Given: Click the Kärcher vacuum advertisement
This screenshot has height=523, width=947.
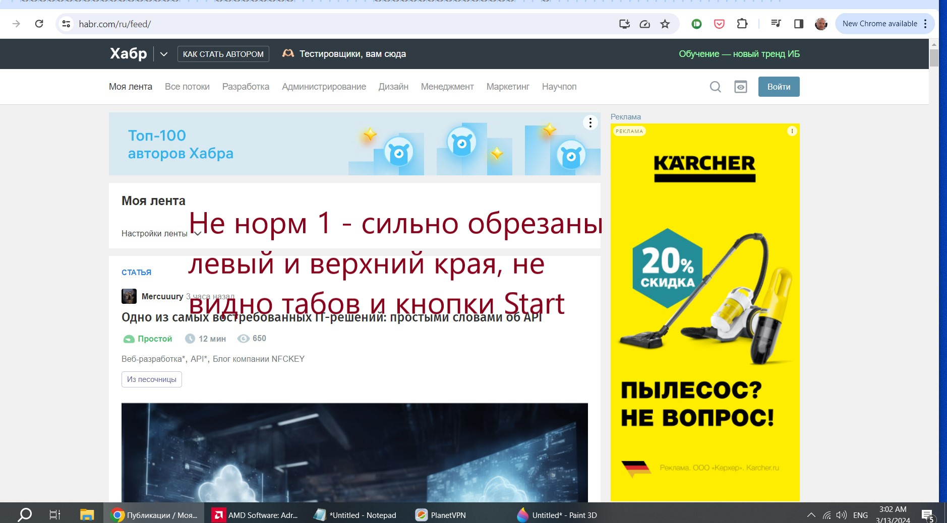Looking at the screenshot, I should 705,312.
